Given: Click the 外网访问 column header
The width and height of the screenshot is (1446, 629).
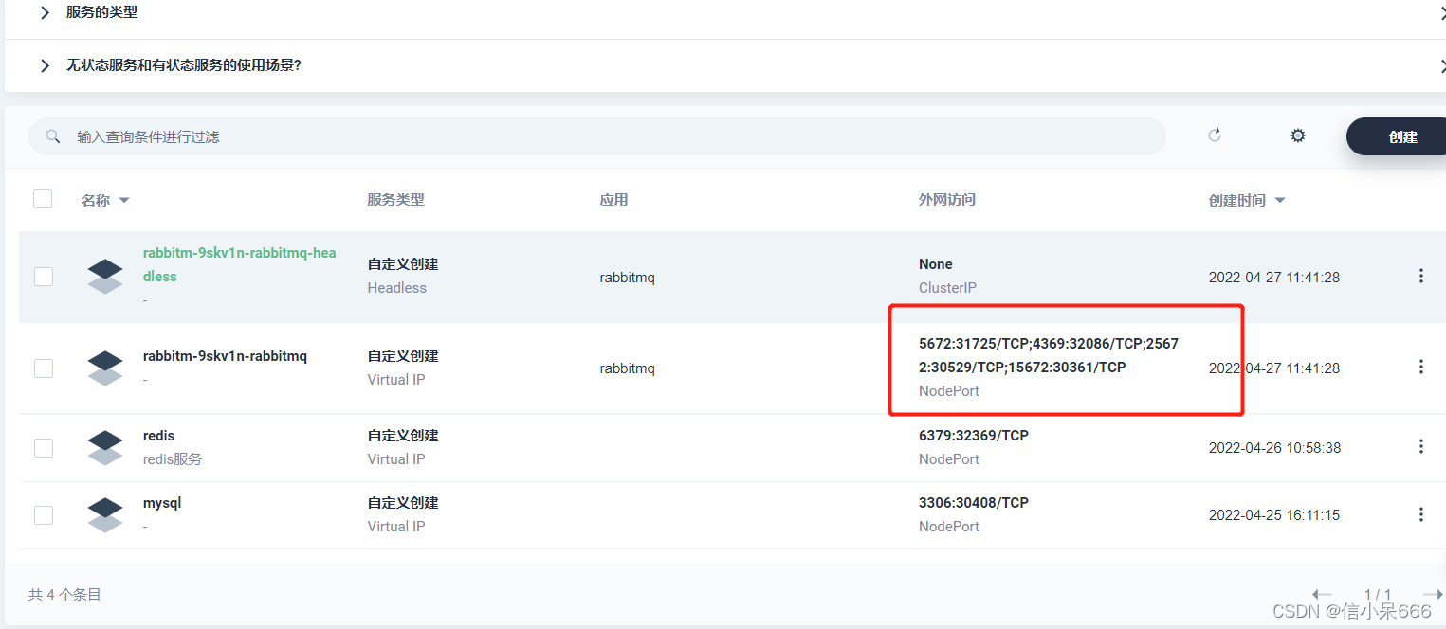Looking at the screenshot, I should pos(947,199).
